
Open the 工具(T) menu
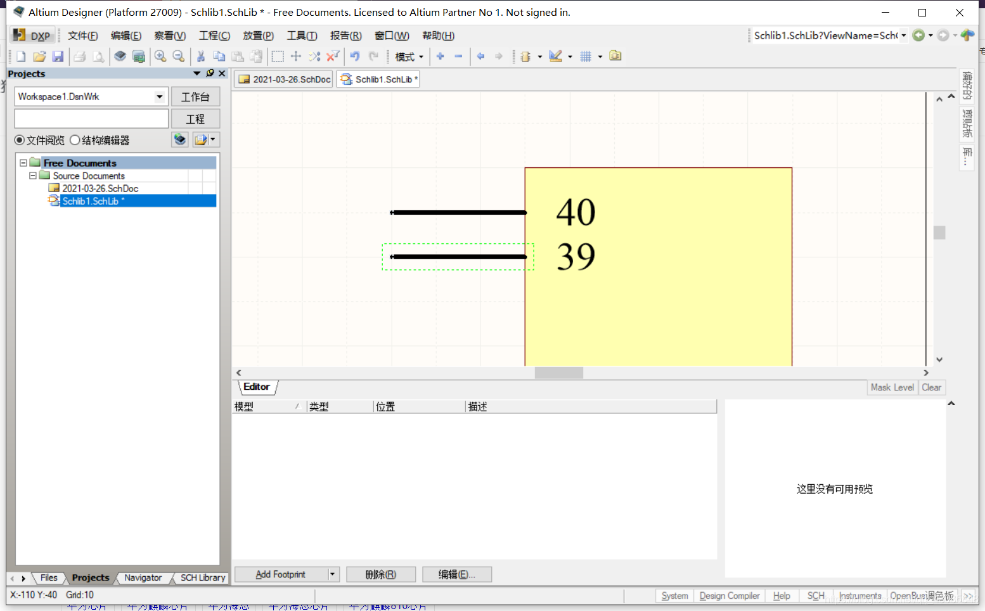(x=302, y=35)
